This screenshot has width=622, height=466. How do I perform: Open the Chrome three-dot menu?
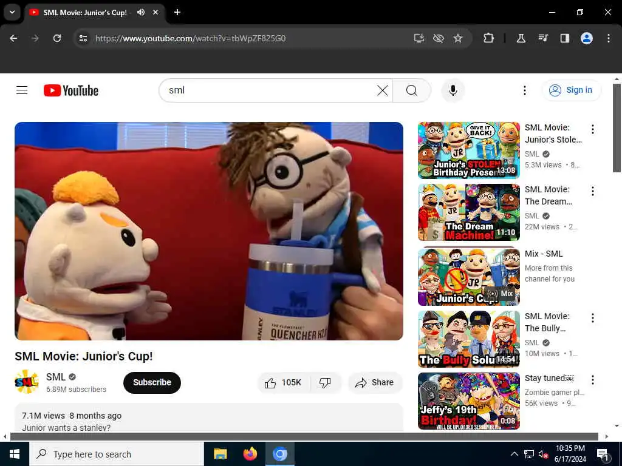pyautogui.click(x=609, y=38)
